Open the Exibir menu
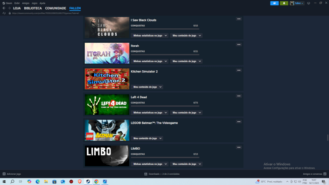Image resolution: width=329 pixels, height=185 pixels. 17,3
